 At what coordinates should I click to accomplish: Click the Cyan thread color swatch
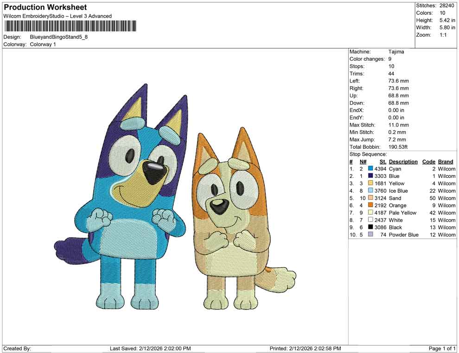click(370, 169)
